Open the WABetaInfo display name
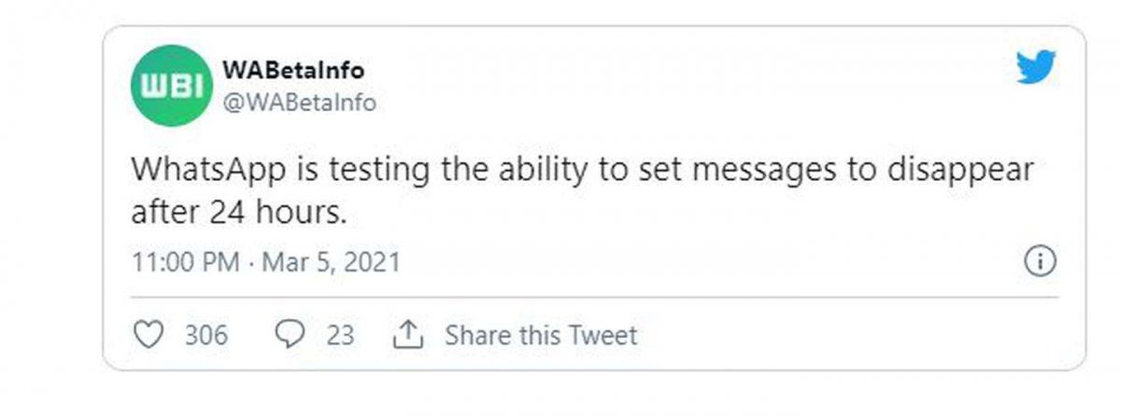The height and width of the screenshot is (416, 1121). click(293, 71)
